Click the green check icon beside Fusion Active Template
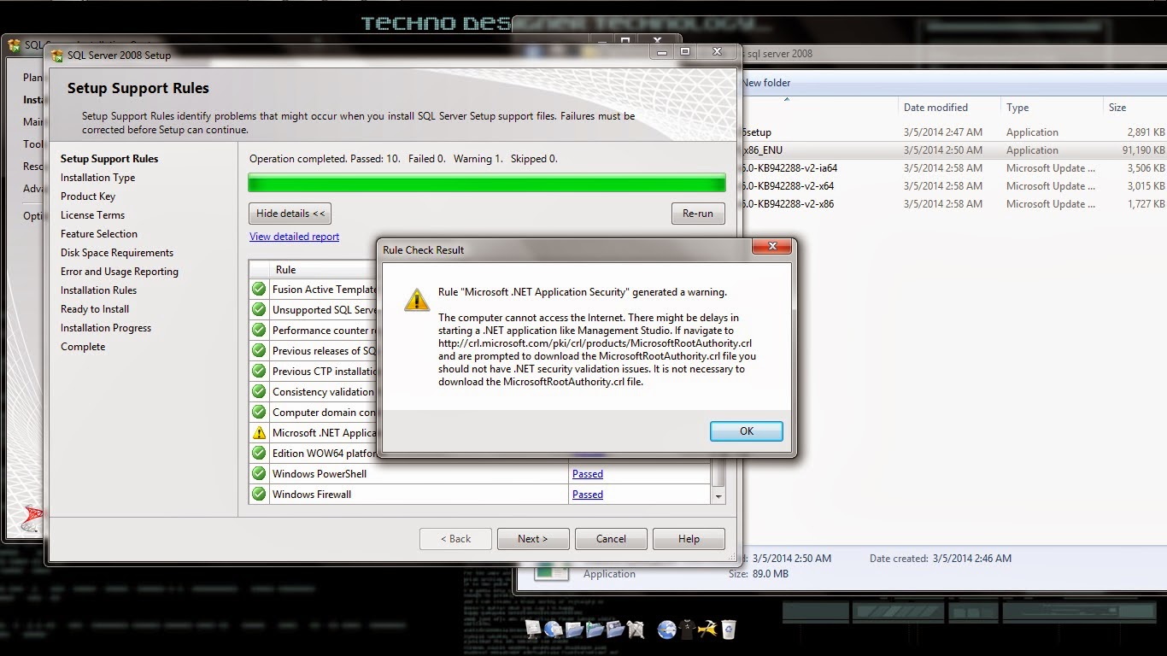 tap(259, 289)
